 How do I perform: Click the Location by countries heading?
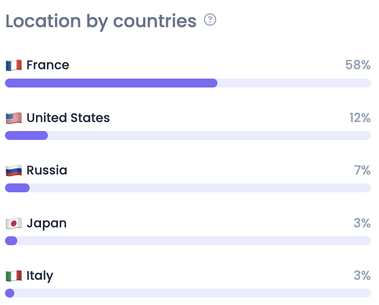pos(101,21)
